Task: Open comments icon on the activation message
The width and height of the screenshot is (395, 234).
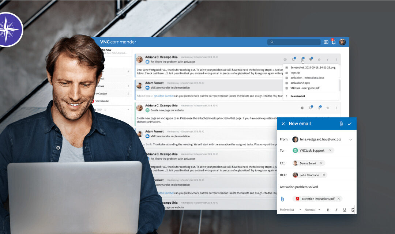Action: click(294, 59)
